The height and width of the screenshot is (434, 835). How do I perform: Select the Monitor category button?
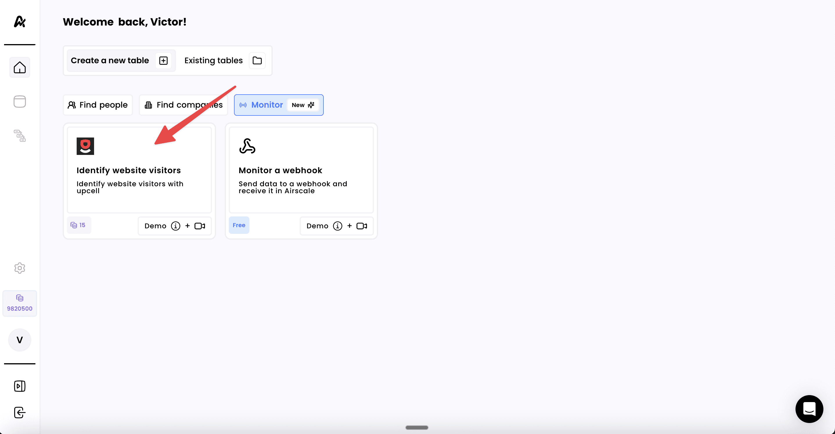tap(278, 105)
